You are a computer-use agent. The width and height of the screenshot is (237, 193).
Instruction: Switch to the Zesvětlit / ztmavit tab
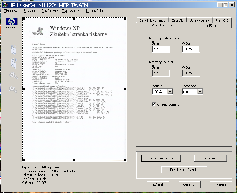[x=152, y=20]
